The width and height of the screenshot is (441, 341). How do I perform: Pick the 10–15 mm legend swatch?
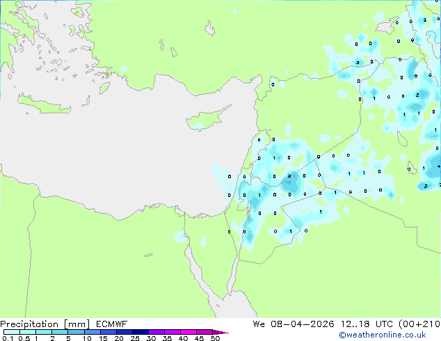point(92,332)
